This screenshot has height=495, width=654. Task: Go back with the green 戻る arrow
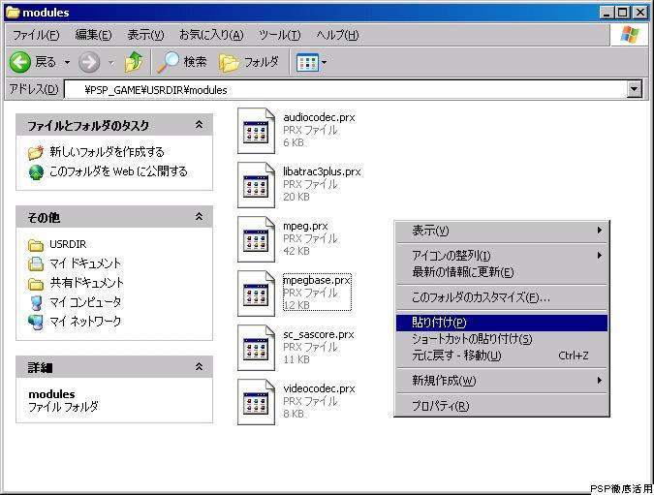(20, 63)
